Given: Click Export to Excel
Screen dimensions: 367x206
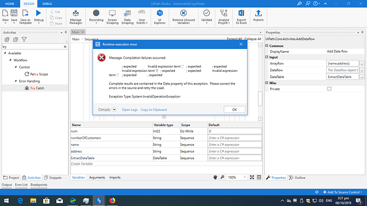Looking at the screenshot, I should click(x=241, y=17).
